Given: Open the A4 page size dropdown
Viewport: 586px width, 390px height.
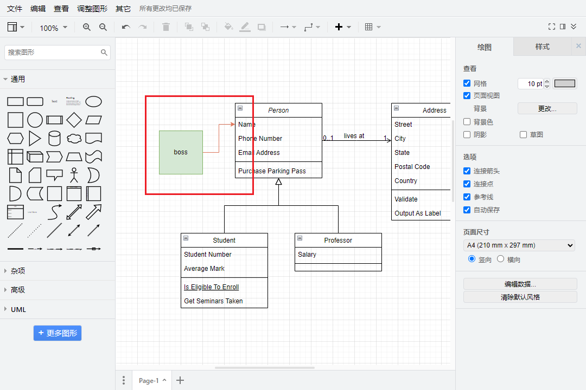Looking at the screenshot, I should (x=519, y=245).
